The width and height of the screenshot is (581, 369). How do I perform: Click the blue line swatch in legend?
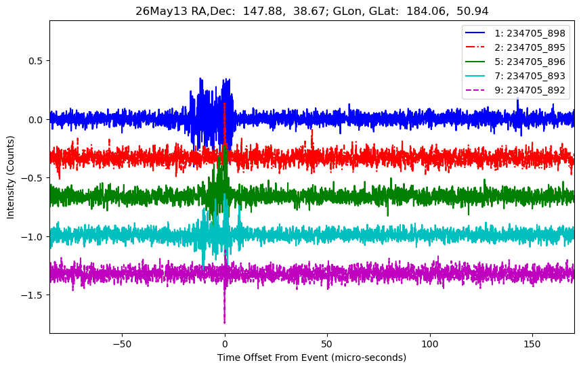tap(475, 32)
